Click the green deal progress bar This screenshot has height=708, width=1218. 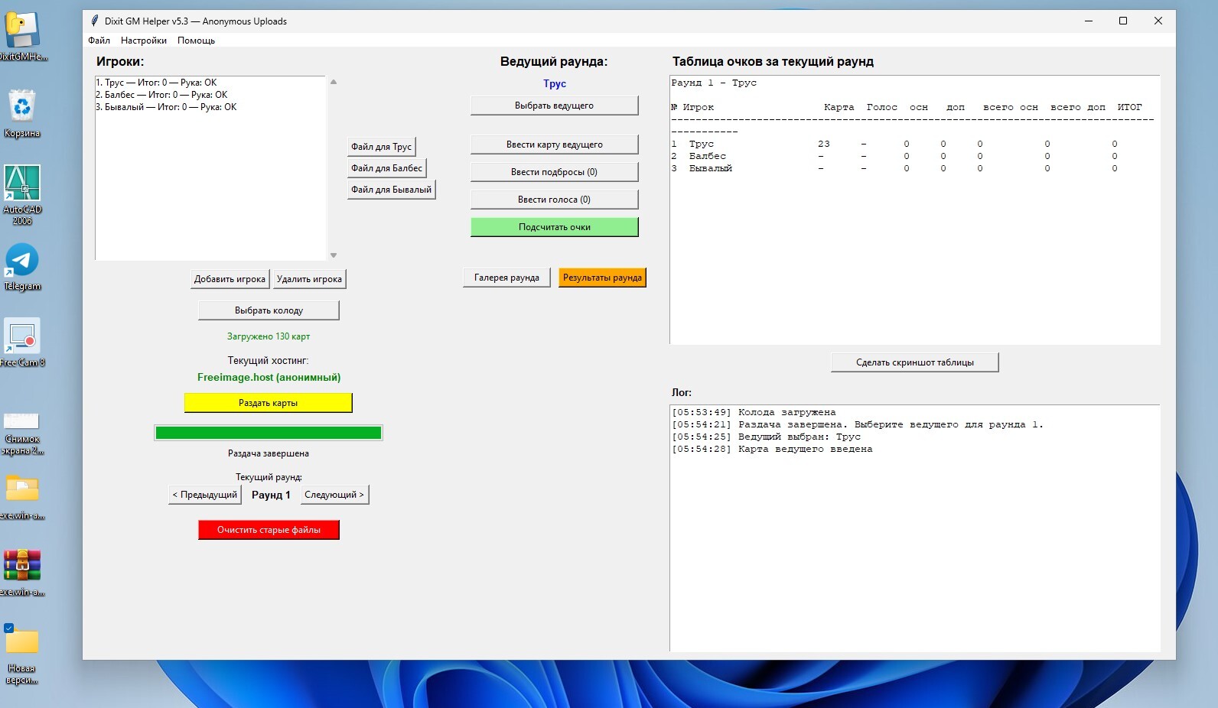point(269,433)
